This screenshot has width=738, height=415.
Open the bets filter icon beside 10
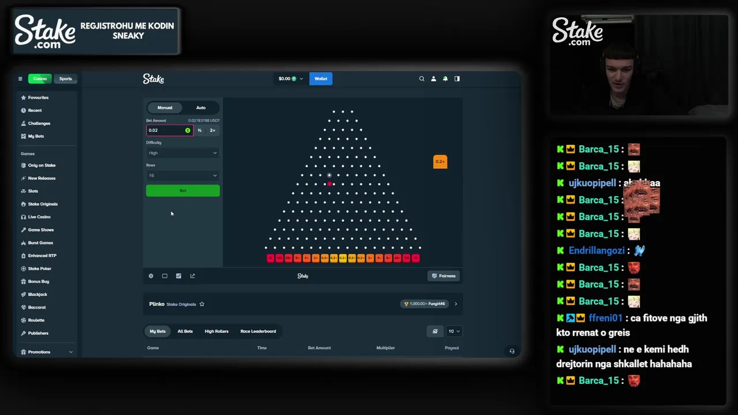(435, 331)
